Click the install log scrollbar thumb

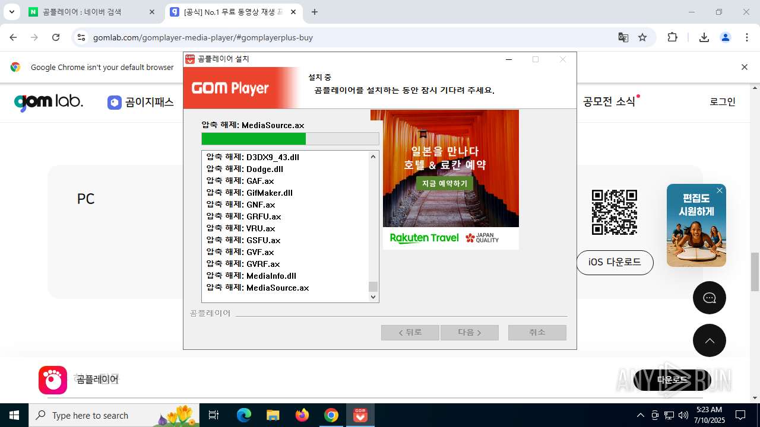(x=373, y=286)
